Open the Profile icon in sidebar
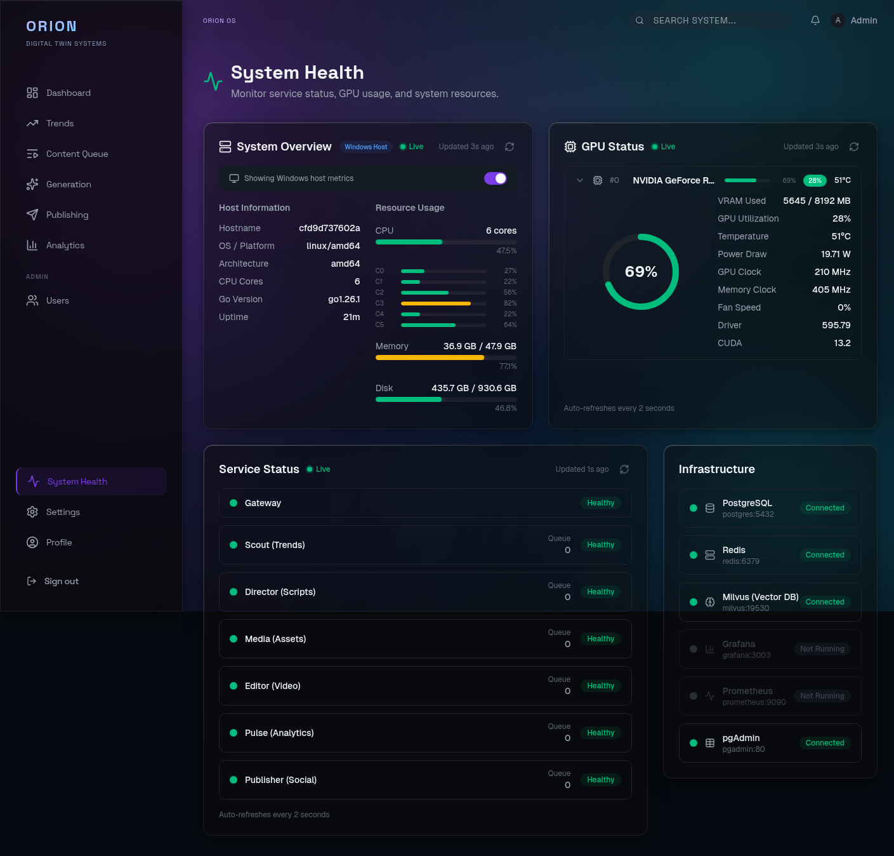 (x=33, y=542)
